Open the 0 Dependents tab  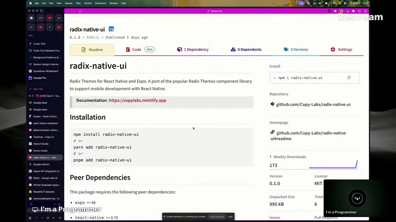(246, 49)
